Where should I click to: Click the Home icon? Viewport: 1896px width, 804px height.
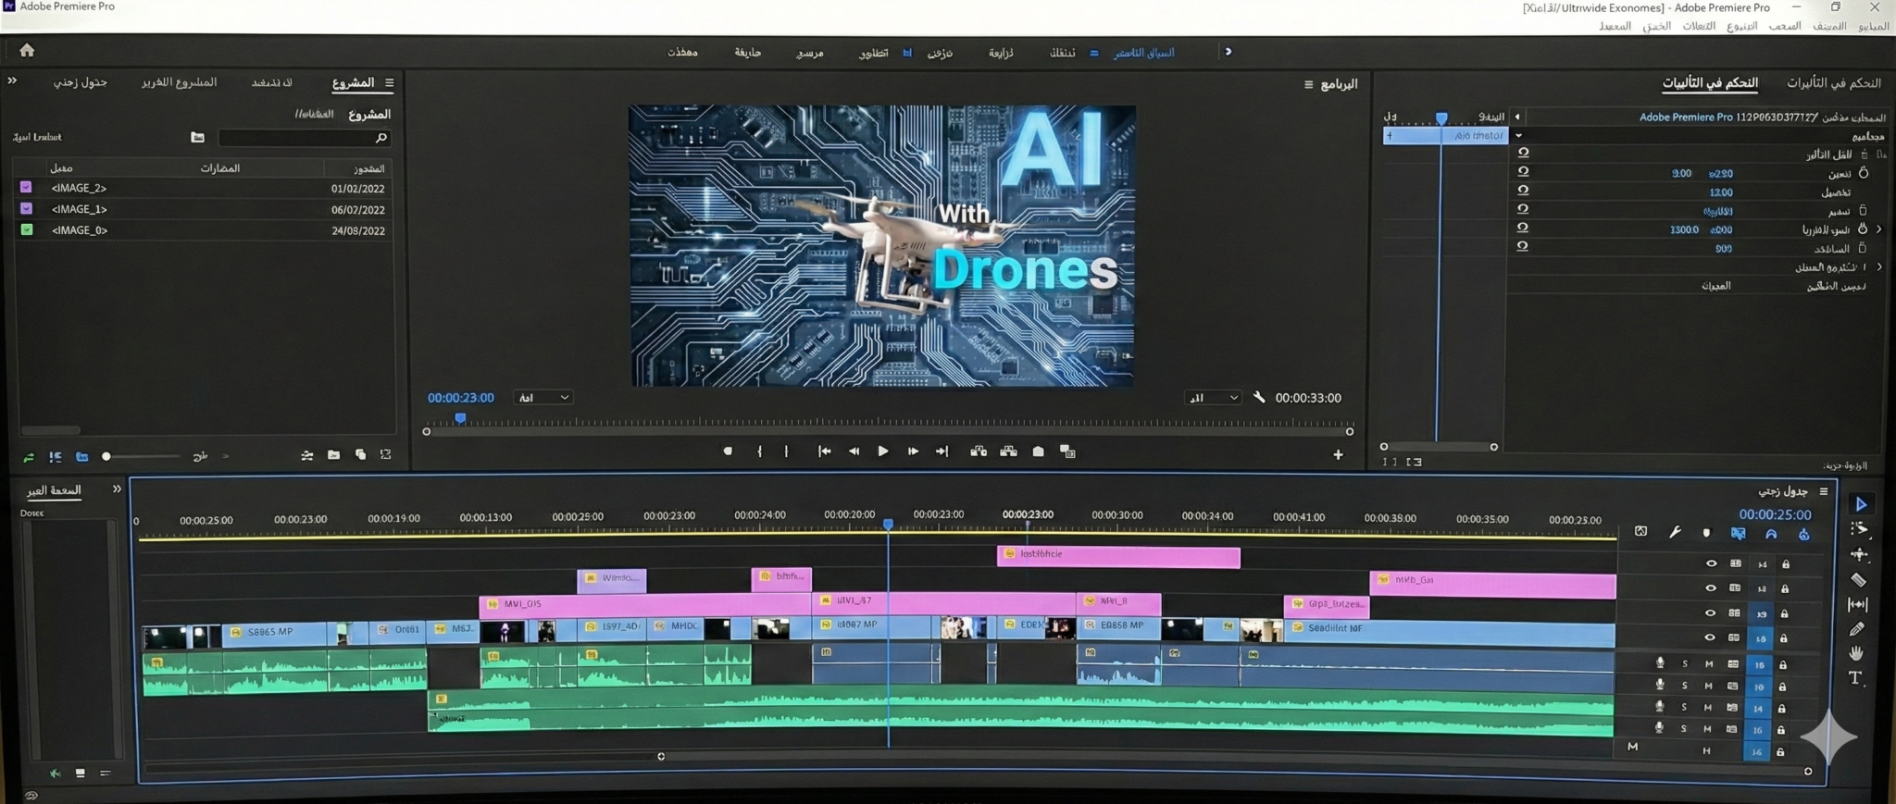coord(27,50)
